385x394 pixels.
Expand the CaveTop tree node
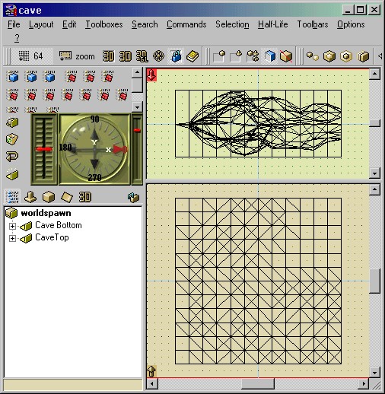pyautogui.click(x=12, y=238)
